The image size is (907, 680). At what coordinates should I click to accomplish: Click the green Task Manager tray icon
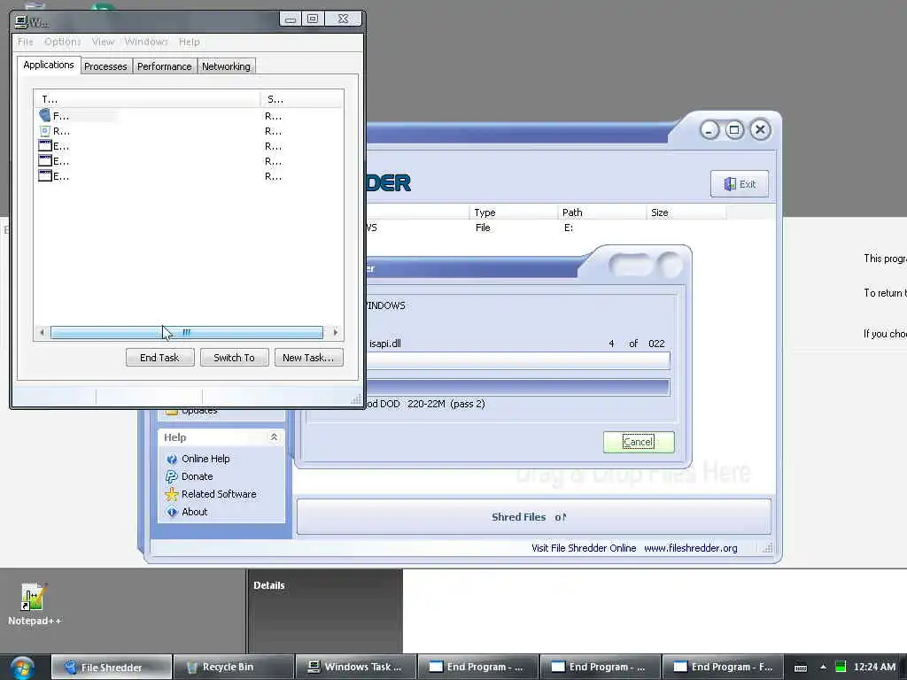pos(841,667)
